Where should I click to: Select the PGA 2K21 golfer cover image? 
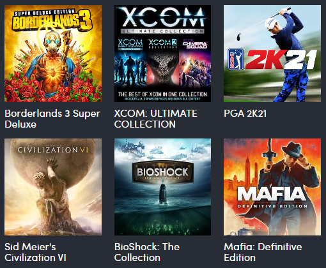(x=272, y=54)
